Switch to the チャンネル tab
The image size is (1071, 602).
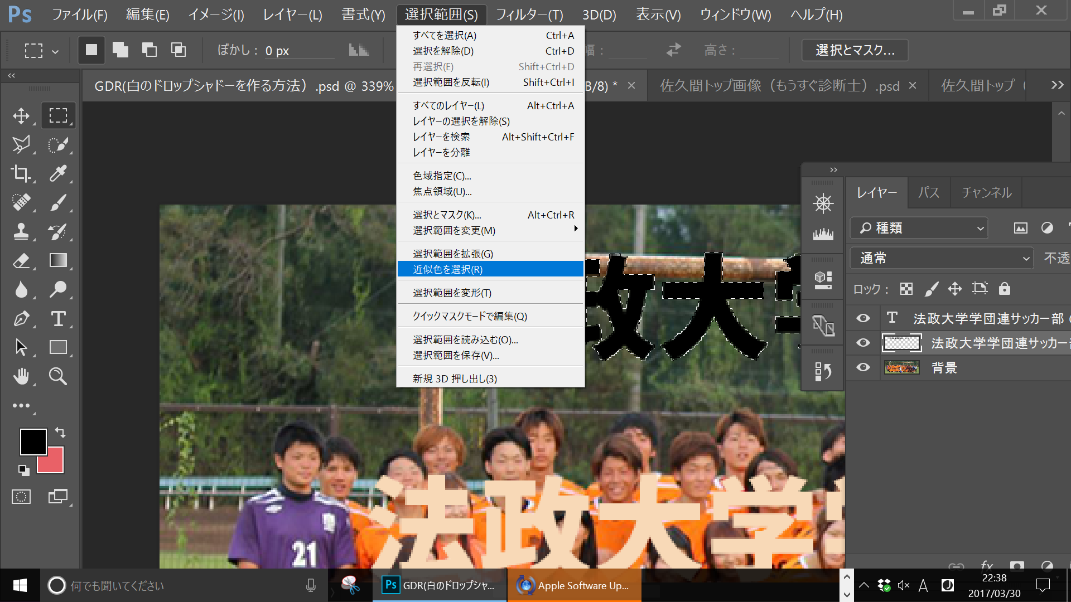[986, 193]
